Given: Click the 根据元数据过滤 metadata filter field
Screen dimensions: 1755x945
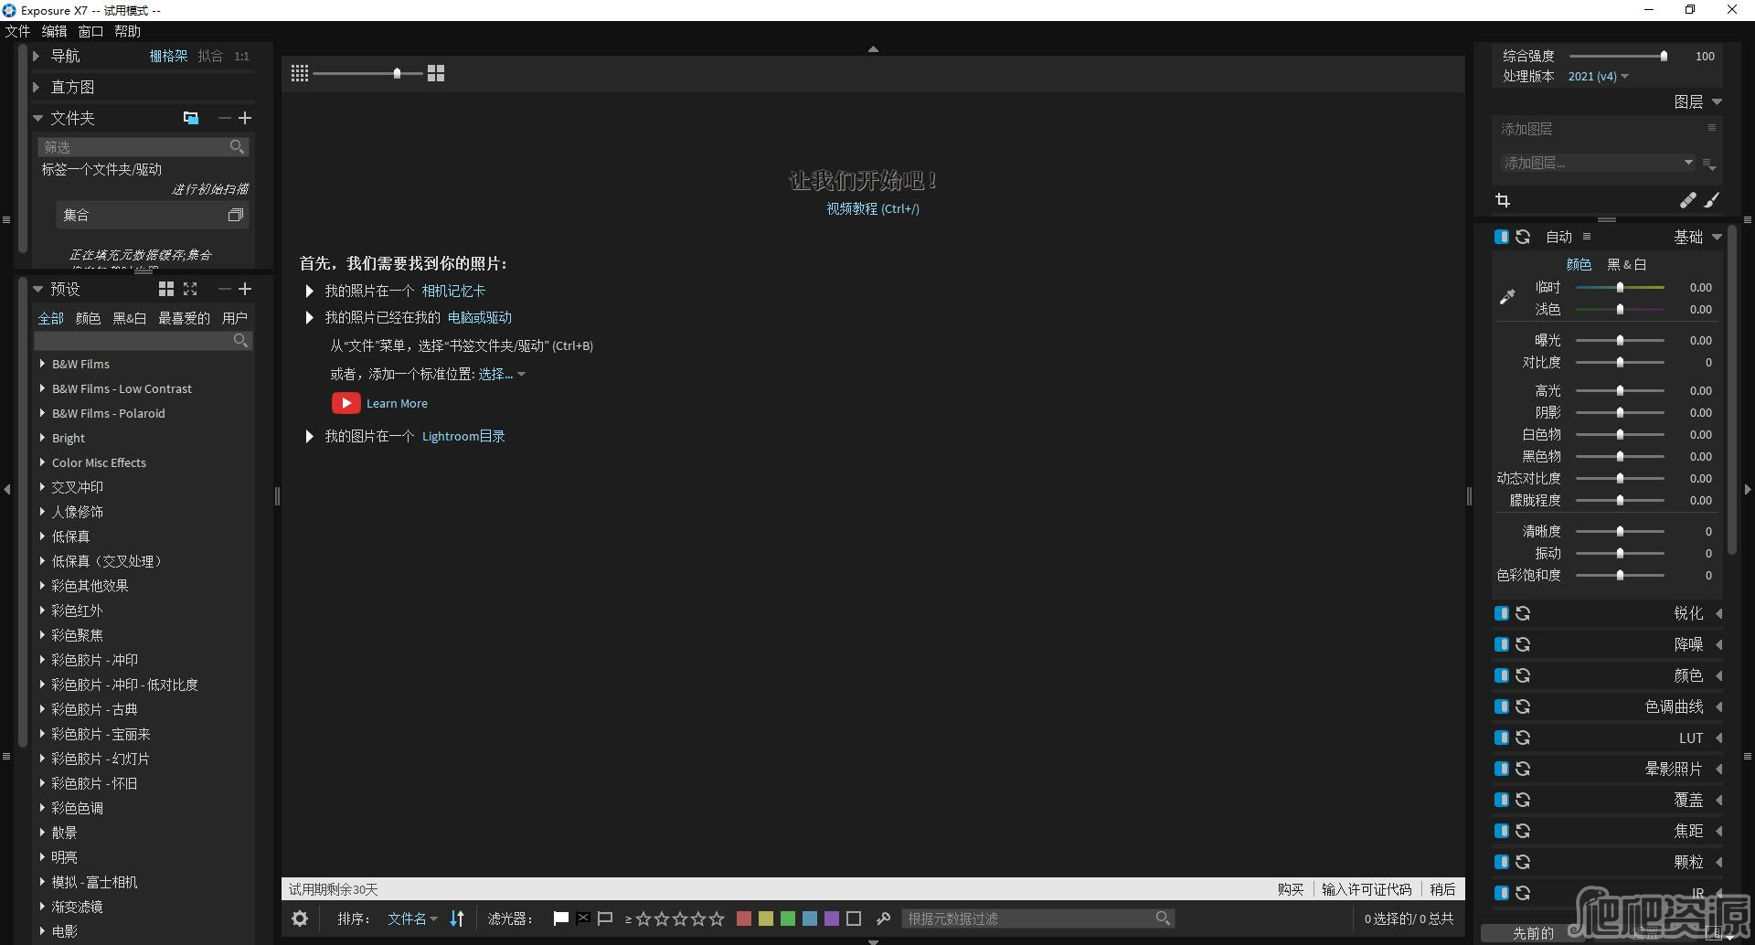Looking at the screenshot, I should point(1038,918).
